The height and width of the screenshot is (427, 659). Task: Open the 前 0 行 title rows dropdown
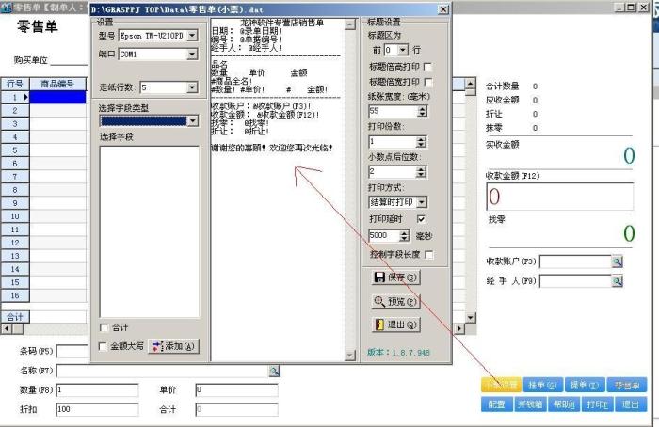(x=403, y=50)
